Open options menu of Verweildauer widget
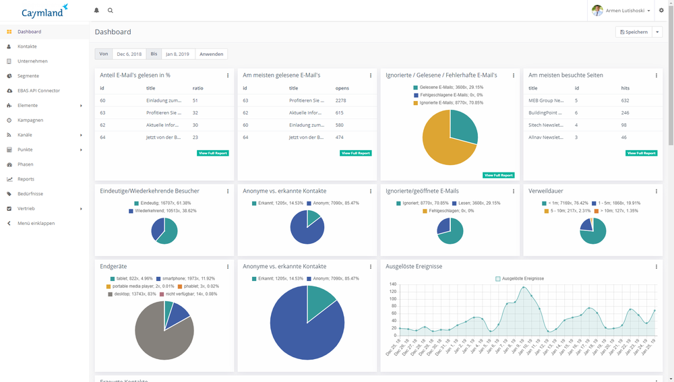This screenshot has width=674, height=382. click(656, 191)
